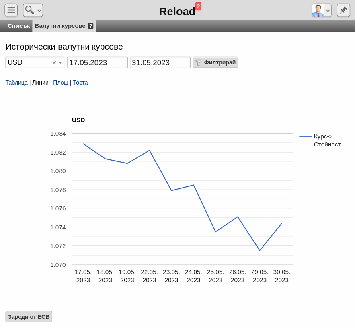355x328 pixels.
Task: Expand the search options arrow
Action: pos(39,10)
